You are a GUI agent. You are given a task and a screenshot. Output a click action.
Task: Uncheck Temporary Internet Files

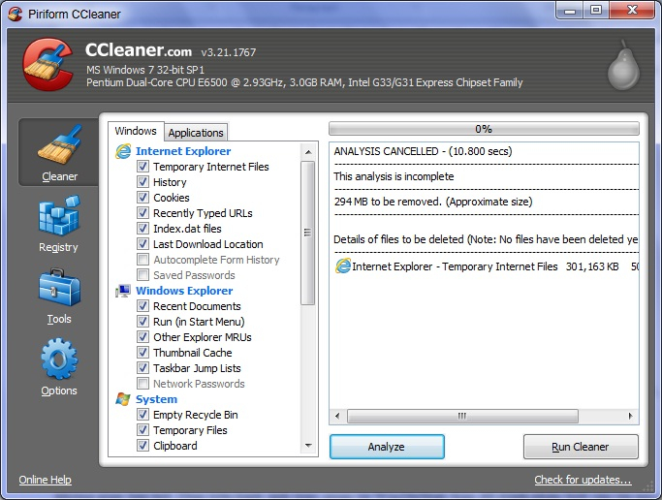[142, 167]
